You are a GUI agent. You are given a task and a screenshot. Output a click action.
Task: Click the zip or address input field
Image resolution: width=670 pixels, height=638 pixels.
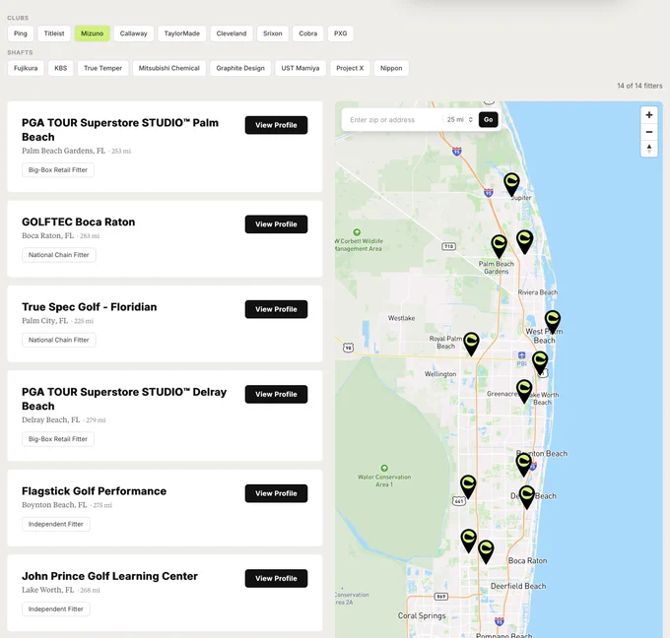(x=393, y=120)
